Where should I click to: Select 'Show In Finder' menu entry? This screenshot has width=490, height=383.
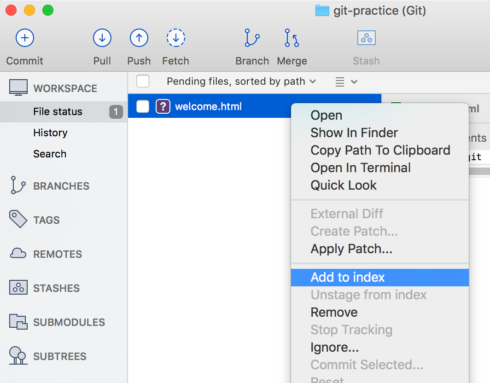tap(354, 133)
